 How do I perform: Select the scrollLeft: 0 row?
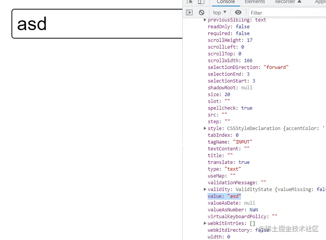[226, 47]
